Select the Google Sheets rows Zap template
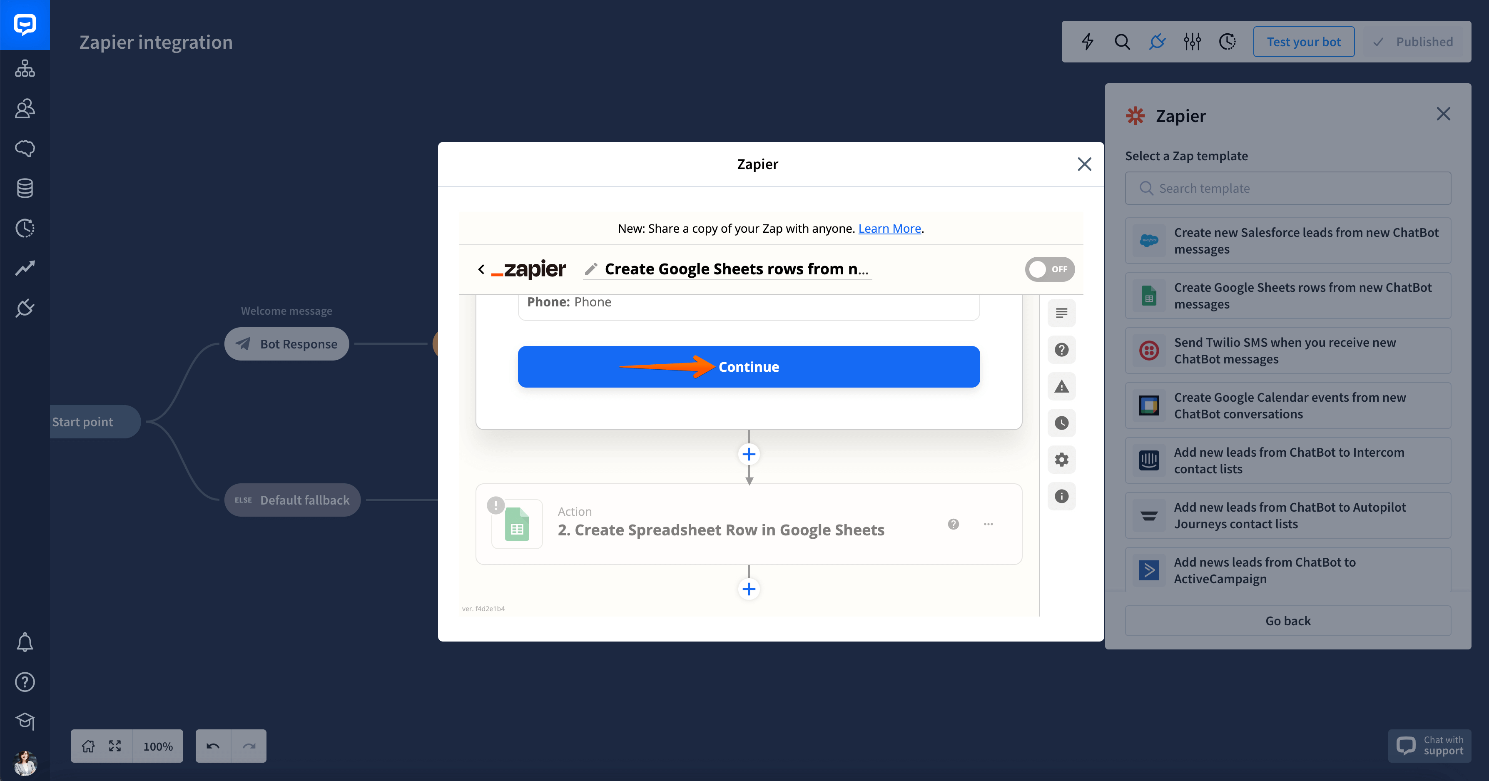 [1288, 296]
